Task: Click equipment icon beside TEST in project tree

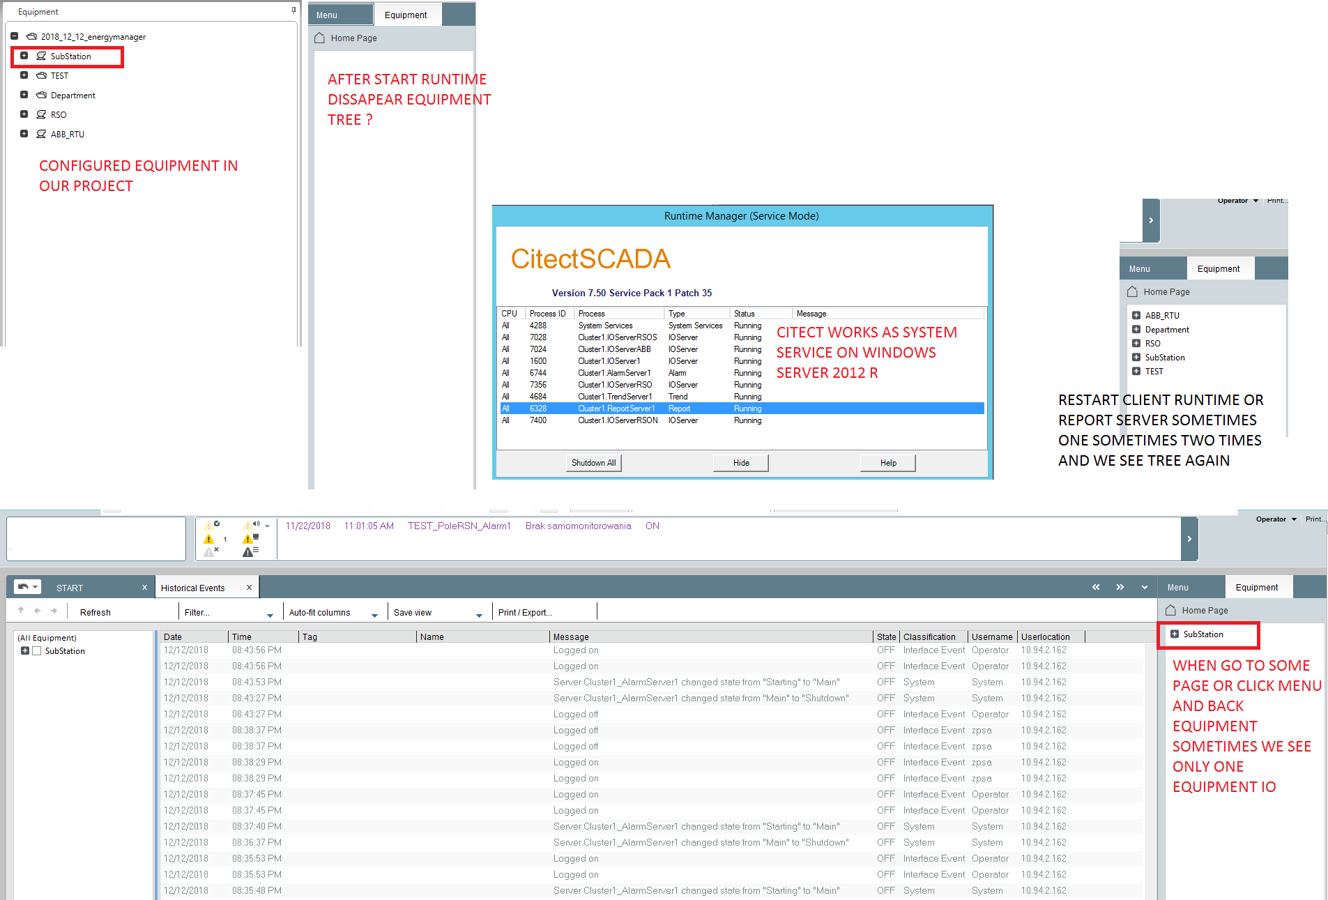Action: pos(41,75)
